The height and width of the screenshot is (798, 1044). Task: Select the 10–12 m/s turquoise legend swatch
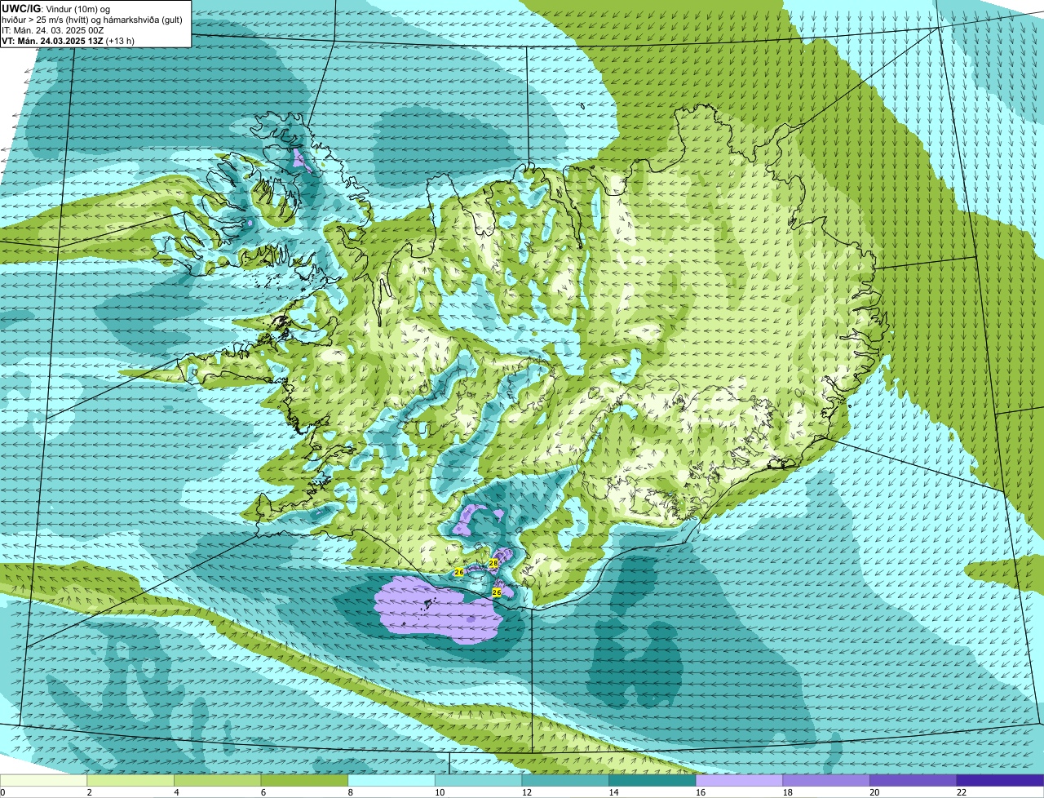coord(478,781)
